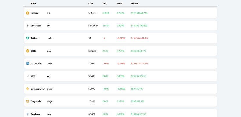The height and width of the screenshot is (117, 241).
Task: Click Dogecoin price $0.126
Action: point(92,101)
